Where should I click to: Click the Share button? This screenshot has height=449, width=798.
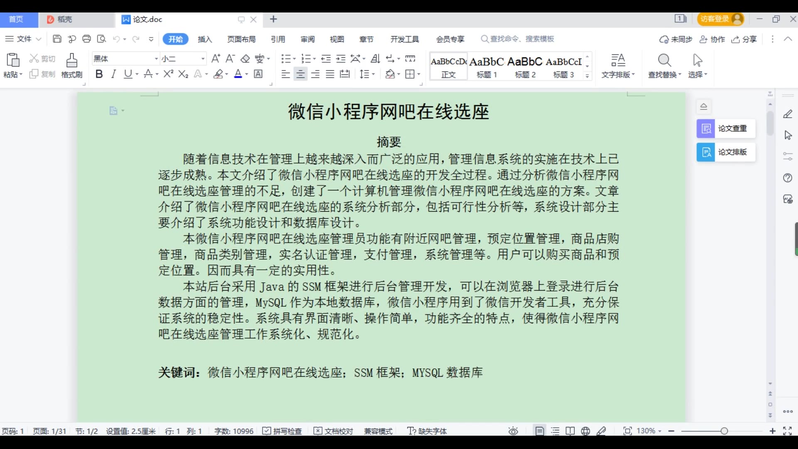pos(744,39)
